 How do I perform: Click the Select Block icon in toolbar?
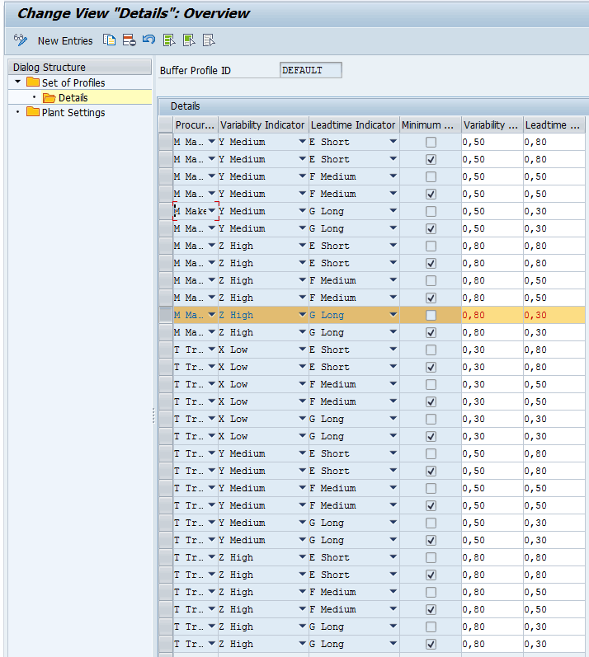(189, 40)
